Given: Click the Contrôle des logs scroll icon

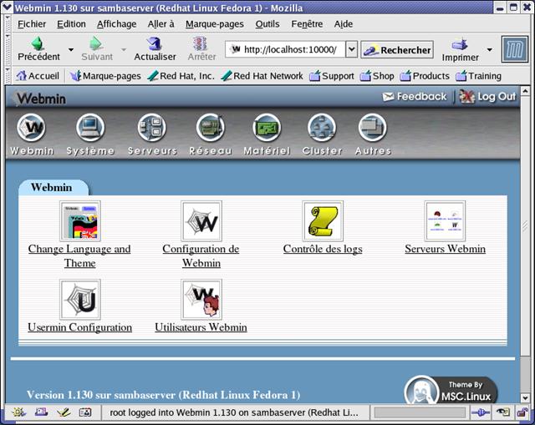Looking at the screenshot, I should [x=323, y=221].
